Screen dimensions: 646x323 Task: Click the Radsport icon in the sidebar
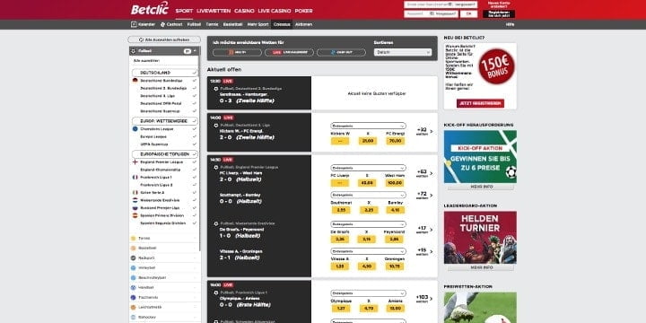pos(133,258)
